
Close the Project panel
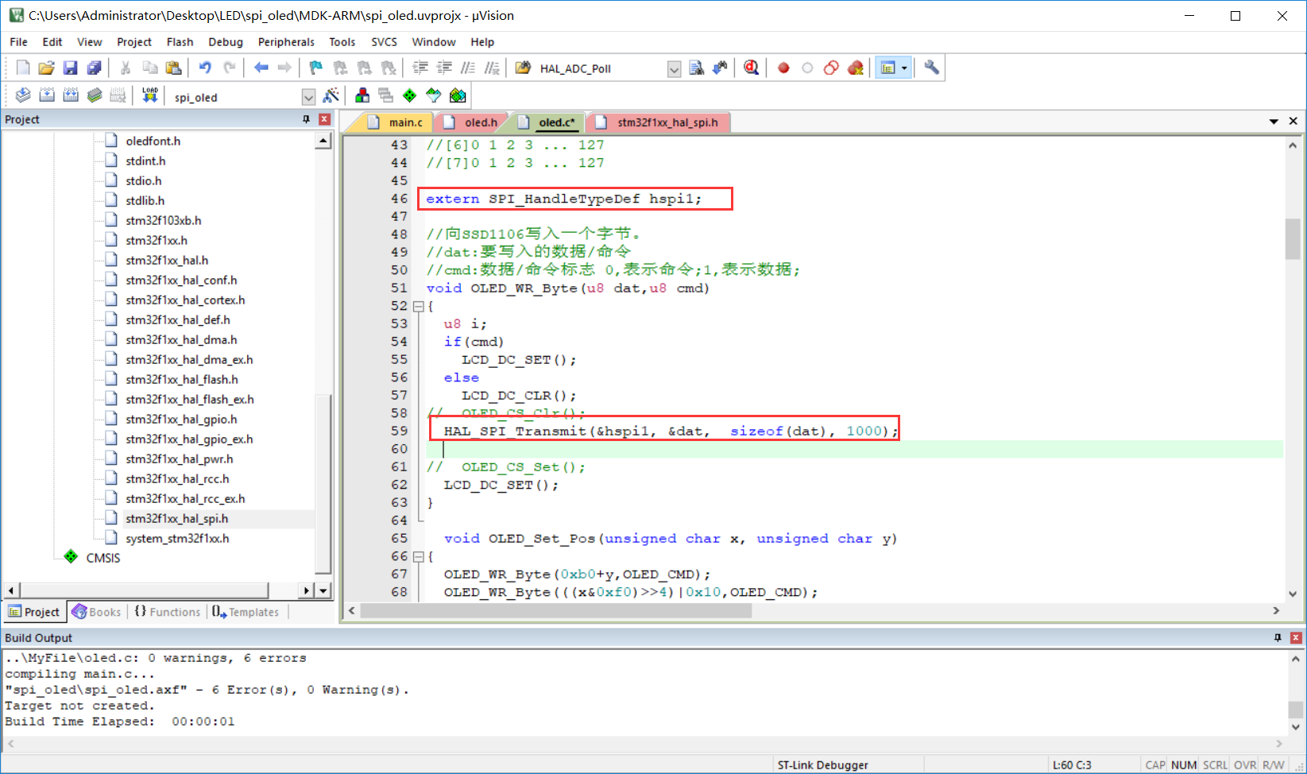[324, 119]
